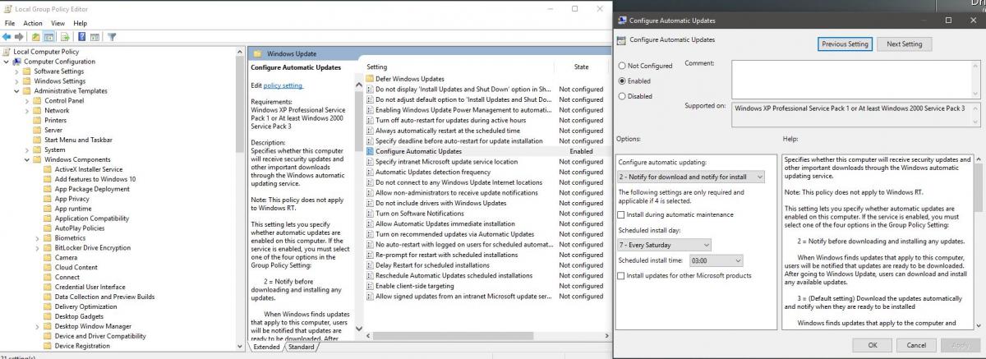Open the Action menu
Image resolution: width=986 pixels, height=359 pixels.
(33, 23)
